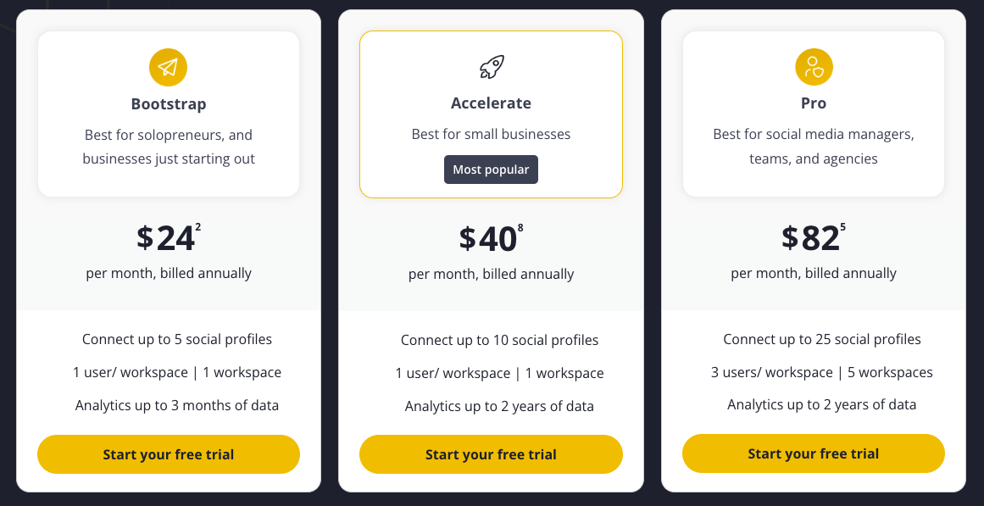Click the Pro user shield icon
984x506 pixels.
[814, 67]
